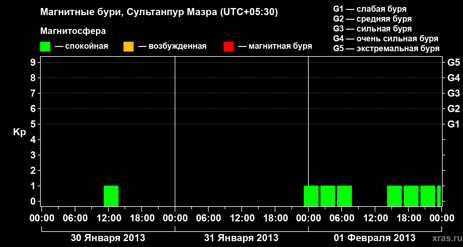The height and width of the screenshot is (247, 463).
Task: Click the 'Kp' axis label
Action: click(19, 132)
